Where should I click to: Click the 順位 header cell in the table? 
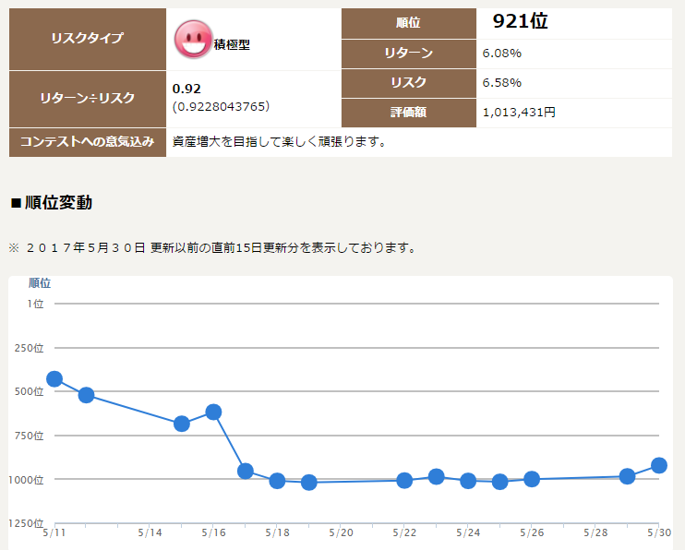pos(408,23)
